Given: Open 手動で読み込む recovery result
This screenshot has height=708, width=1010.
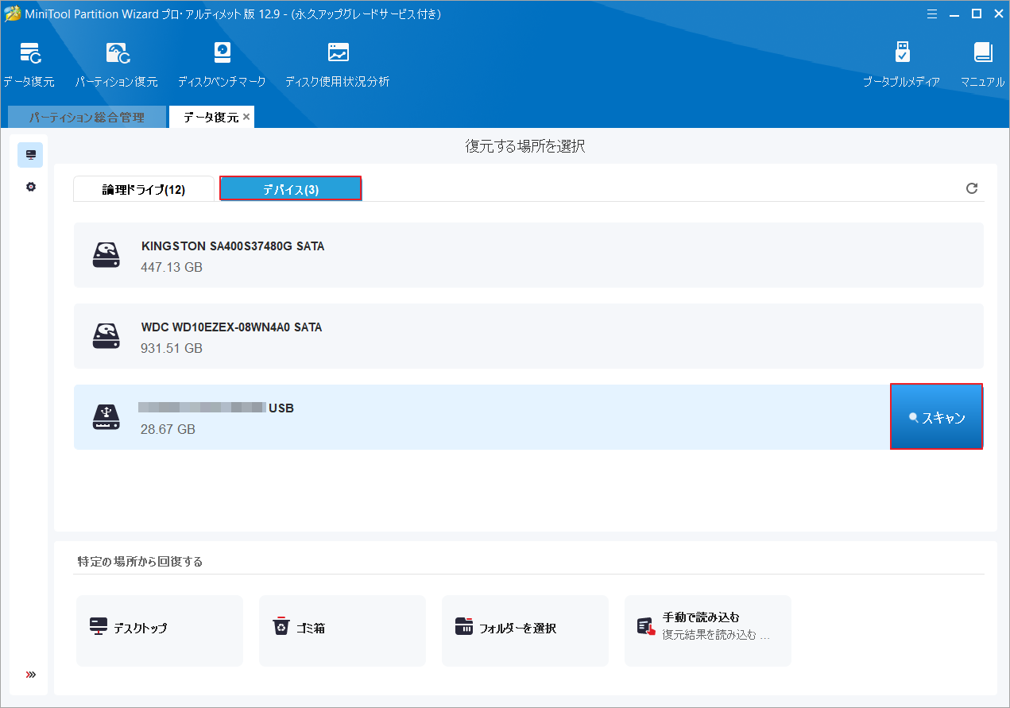Looking at the screenshot, I should [x=708, y=631].
